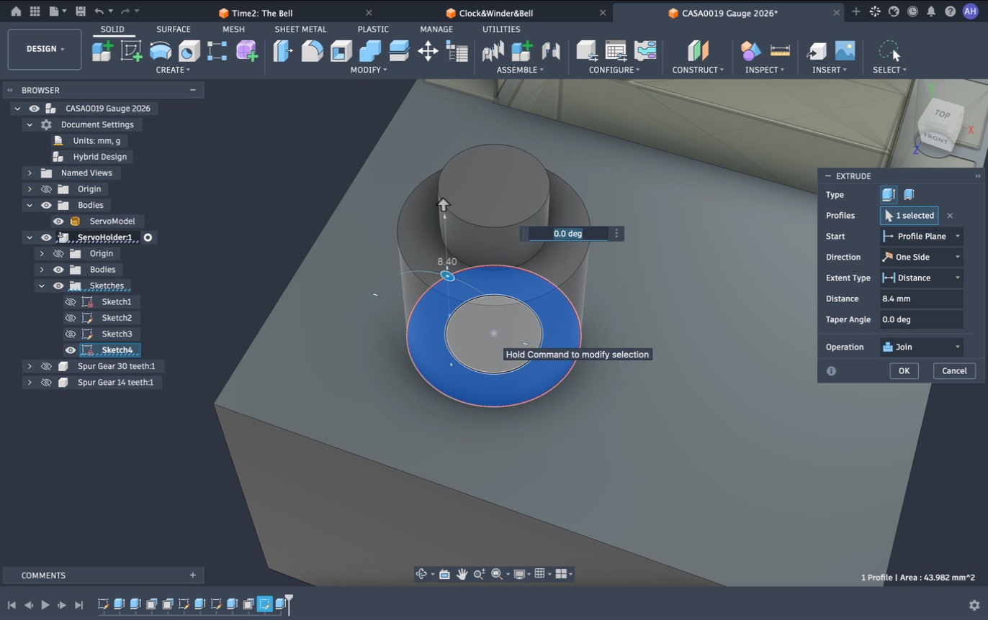Image resolution: width=988 pixels, height=620 pixels.
Task: Choose the Thin Extrude type icon
Action: point(909,195)
